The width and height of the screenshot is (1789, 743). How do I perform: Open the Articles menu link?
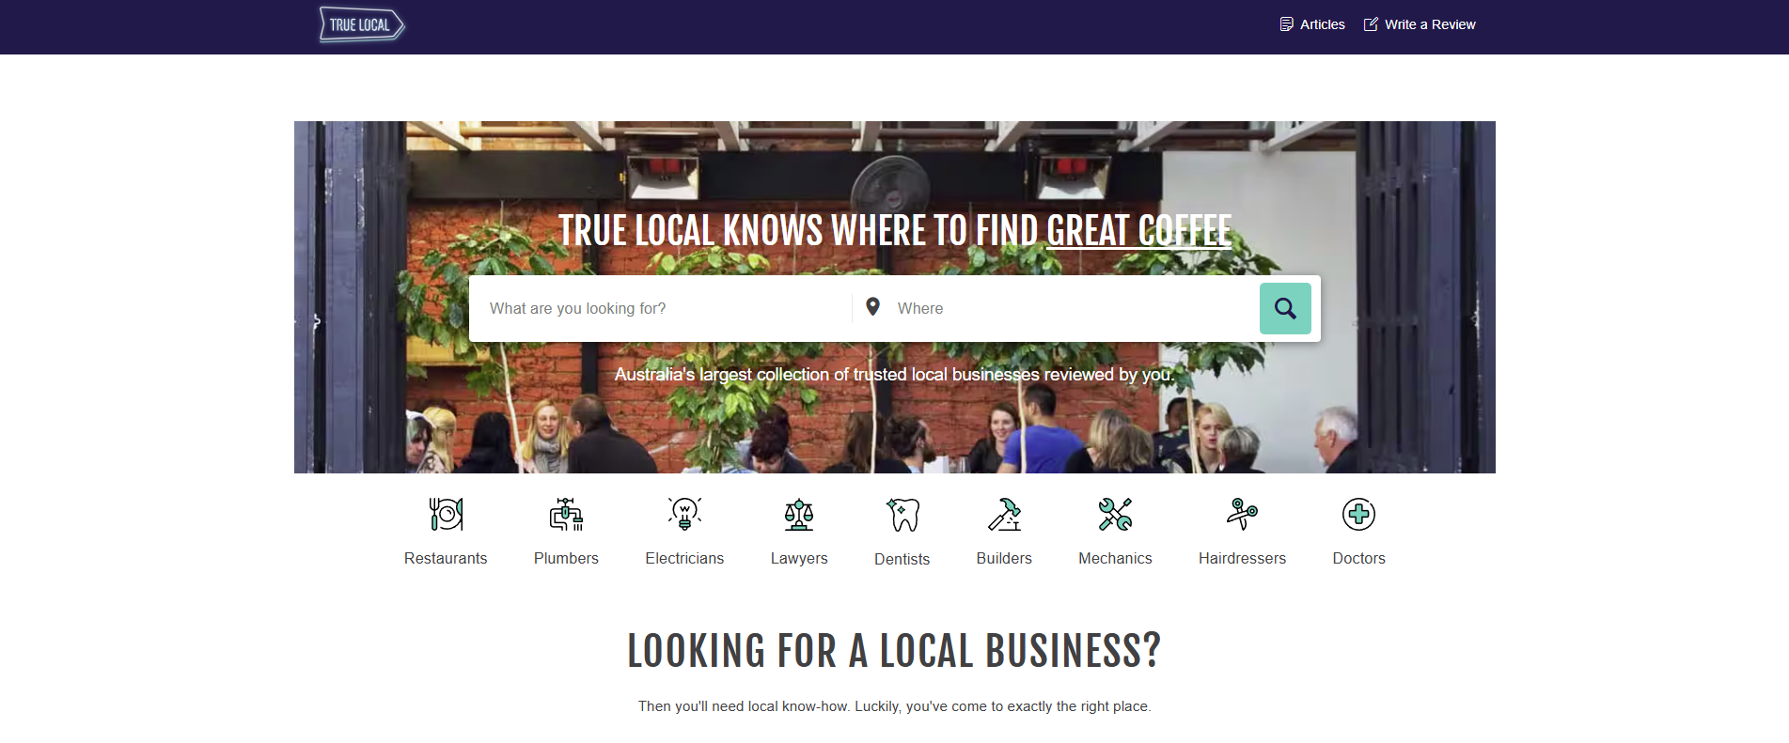[1312, 24]
